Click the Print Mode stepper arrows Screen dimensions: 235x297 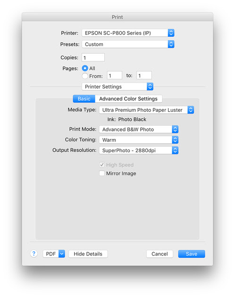tap(175, 129)
